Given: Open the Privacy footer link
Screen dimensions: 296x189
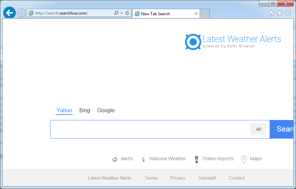Looking at the screenshot, I should point(178,178).
